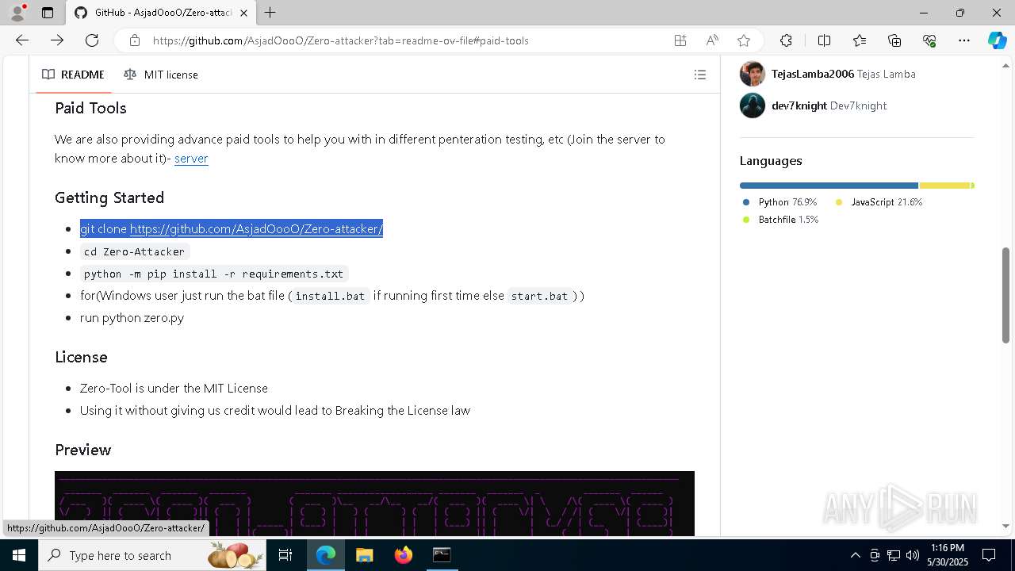Screen dimensions: 1015x571
Task: Refresh the current page
Action: tap(92, 40)
